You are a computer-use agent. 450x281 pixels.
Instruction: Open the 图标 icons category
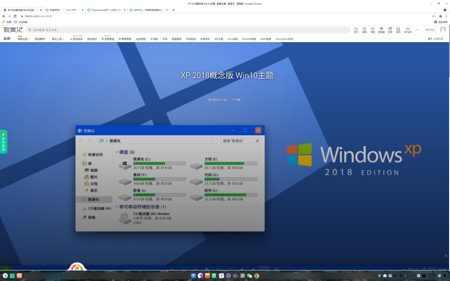154,39
